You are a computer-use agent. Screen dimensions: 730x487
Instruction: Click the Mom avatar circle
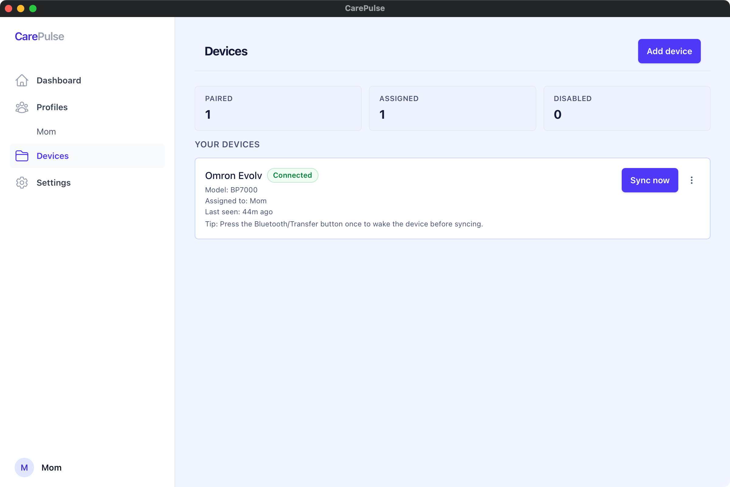click(x=24, y=467)
